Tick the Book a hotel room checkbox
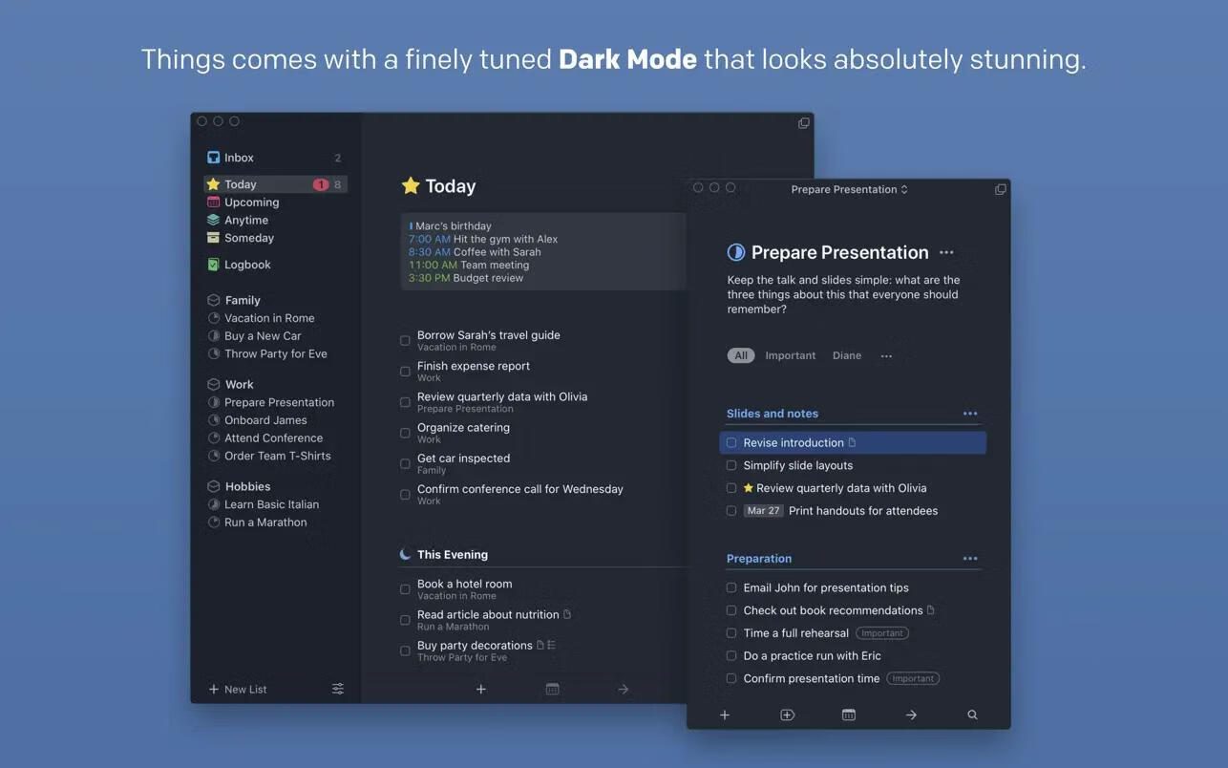Screen dimensions: 1228x768 (x=405, y=589)
